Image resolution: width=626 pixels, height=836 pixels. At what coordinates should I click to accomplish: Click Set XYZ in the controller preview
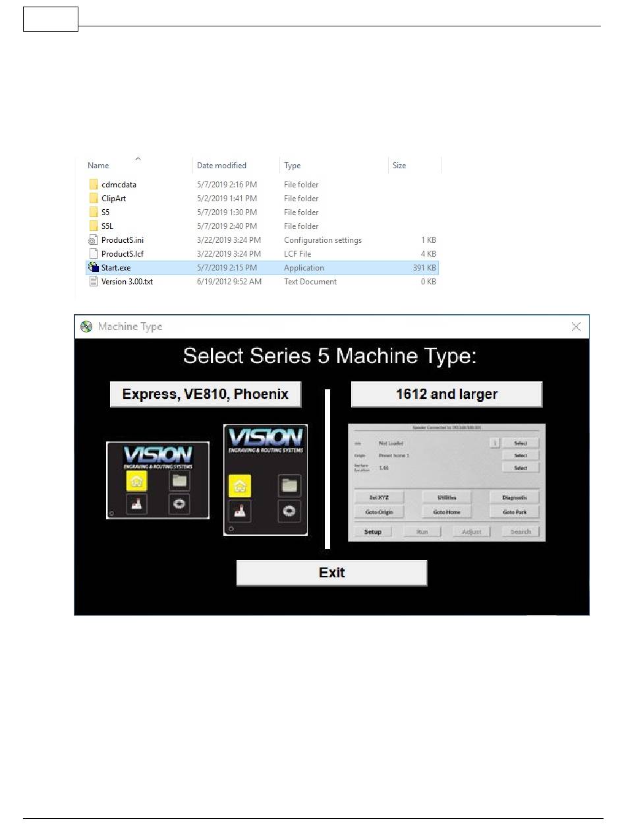(379, 498)
